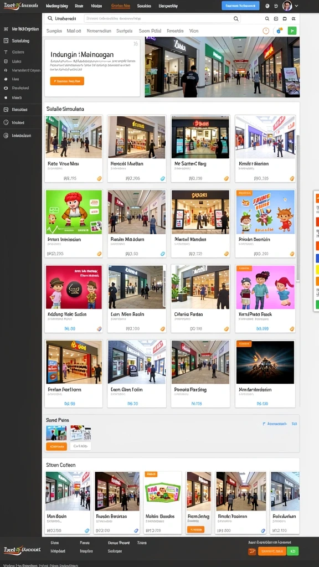The height and width of the screenshot is (567, 319).
Task: Click the orange badge icon on 'Rote Vrou Mas' card
Action: tap(99, 179)
